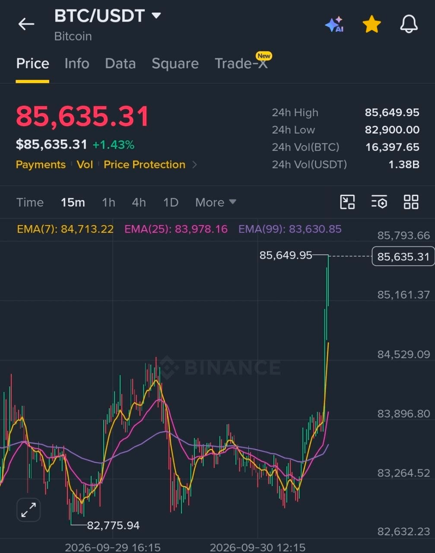Tap the 24h Low value 82,900.00

(x=392, y=130)
